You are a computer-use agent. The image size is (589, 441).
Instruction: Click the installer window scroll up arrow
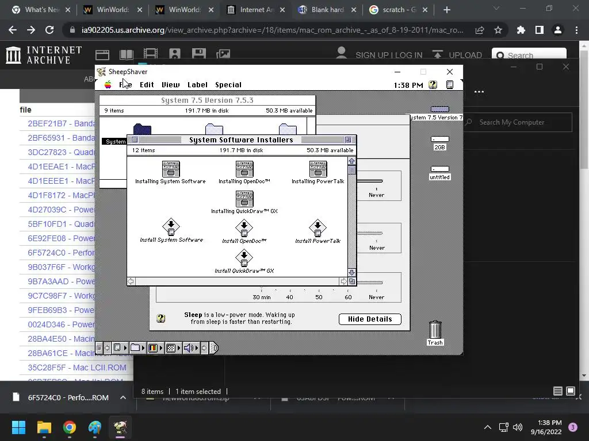pyautogui.click(x=351, y=161)
